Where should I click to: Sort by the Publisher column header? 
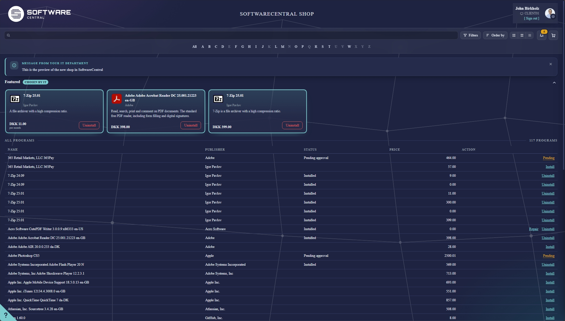pyautogui.click(x=215, y=150)
